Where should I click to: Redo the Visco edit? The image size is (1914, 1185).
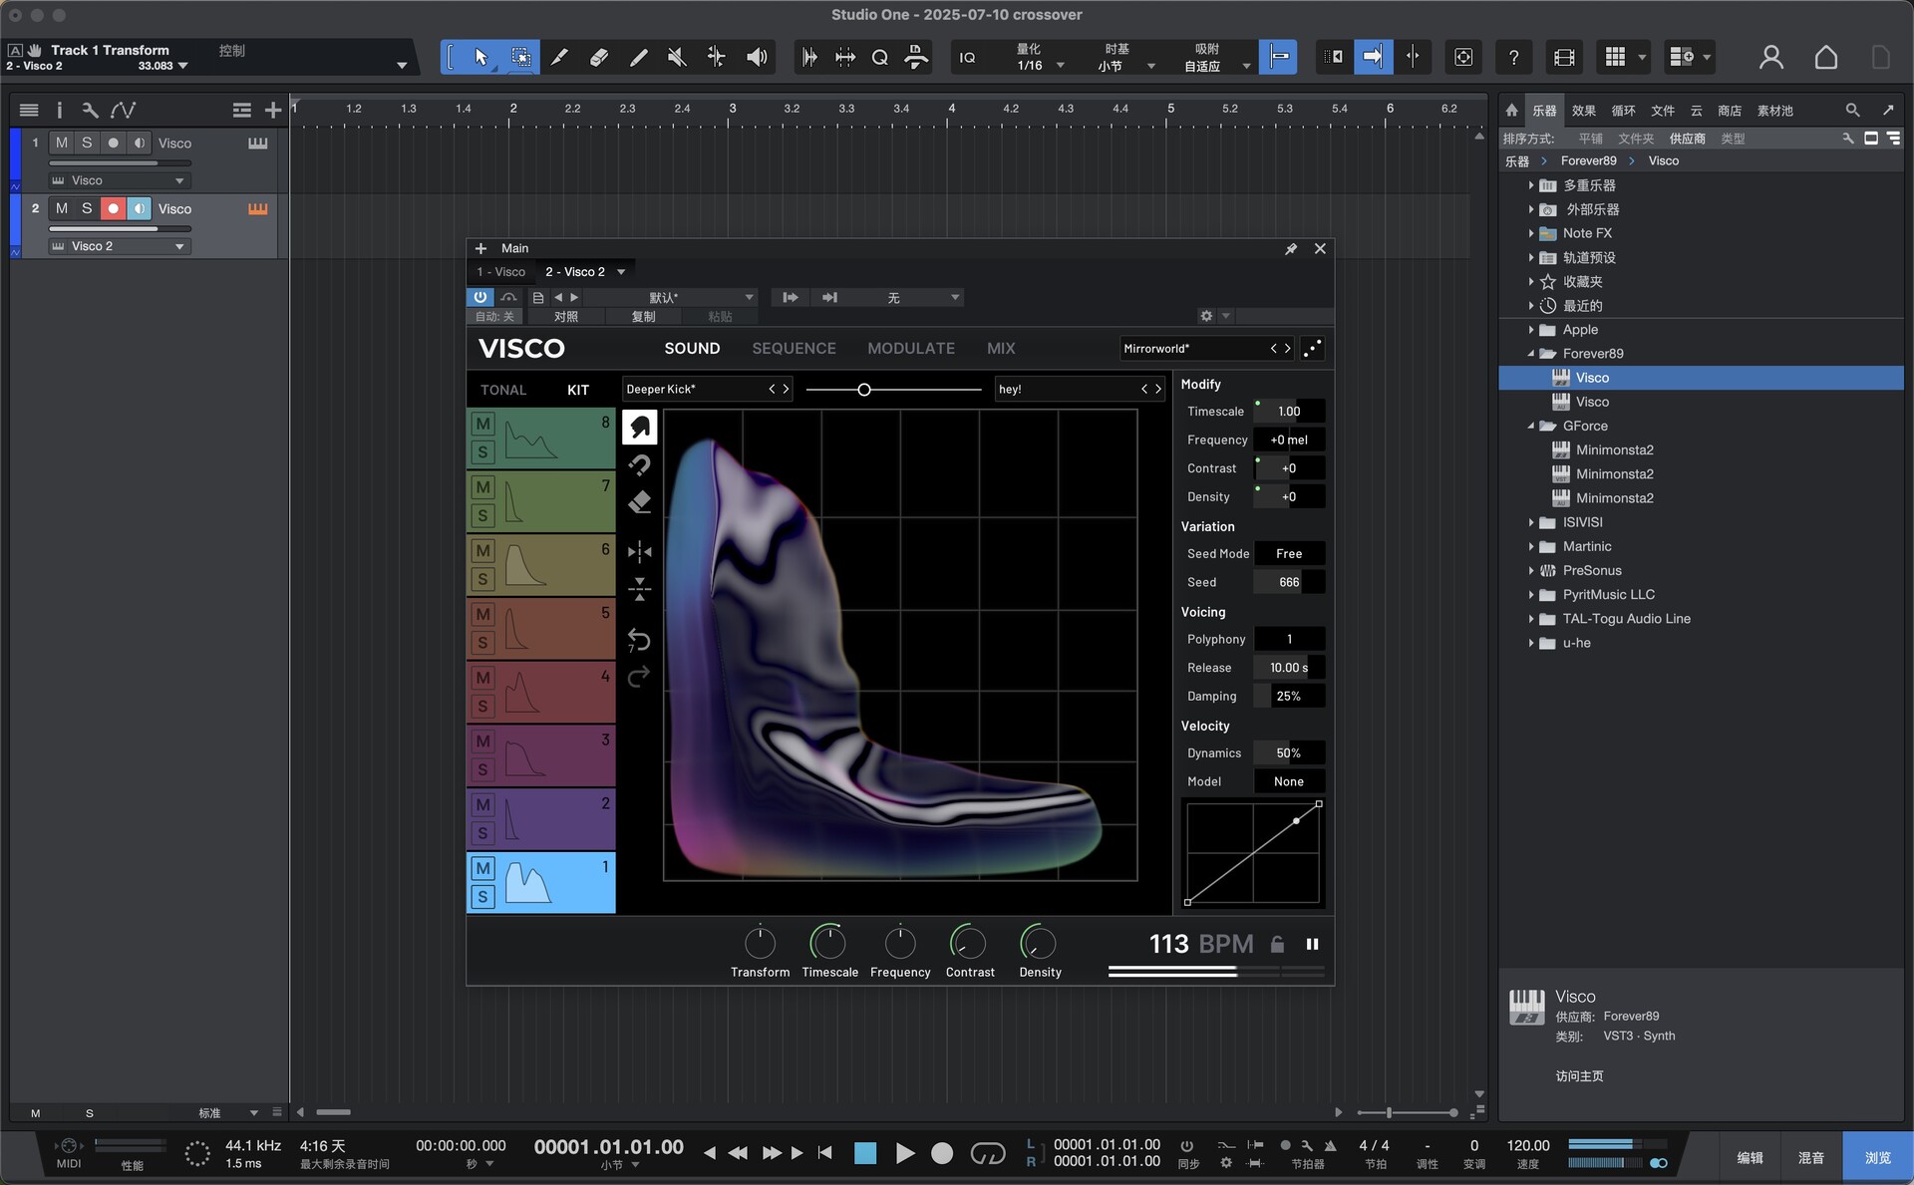point(639,677)
